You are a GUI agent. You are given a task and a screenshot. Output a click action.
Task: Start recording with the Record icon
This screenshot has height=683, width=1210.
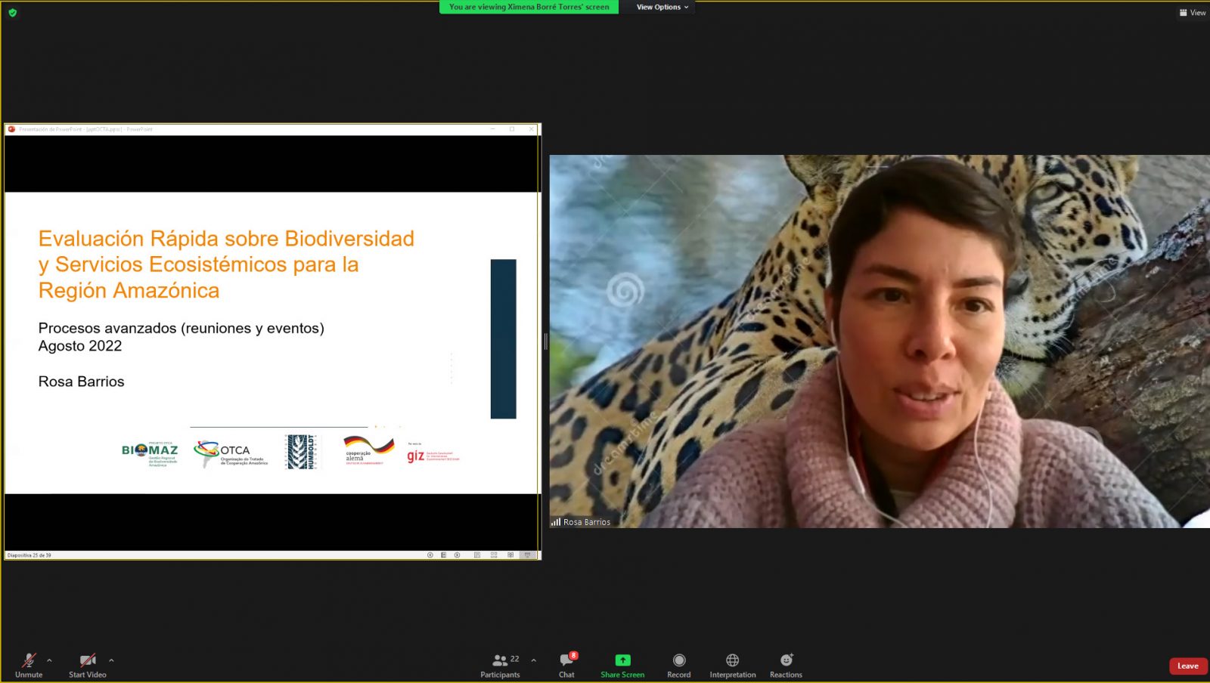click(x=678, y=660)
